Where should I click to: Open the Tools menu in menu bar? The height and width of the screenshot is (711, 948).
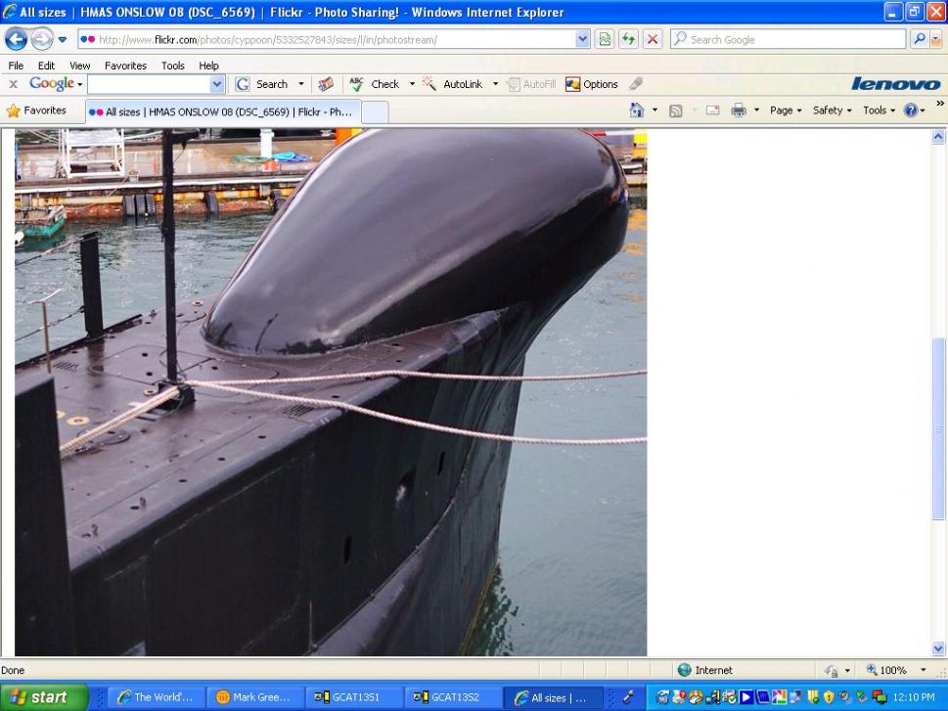tap(172, 66)
